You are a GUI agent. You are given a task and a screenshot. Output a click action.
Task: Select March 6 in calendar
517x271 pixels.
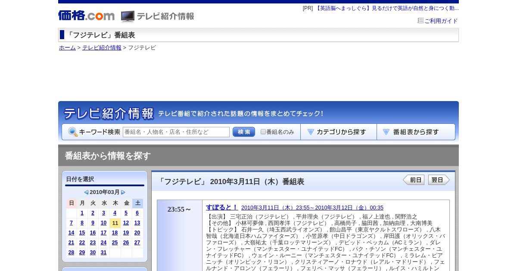pos(137,213)
